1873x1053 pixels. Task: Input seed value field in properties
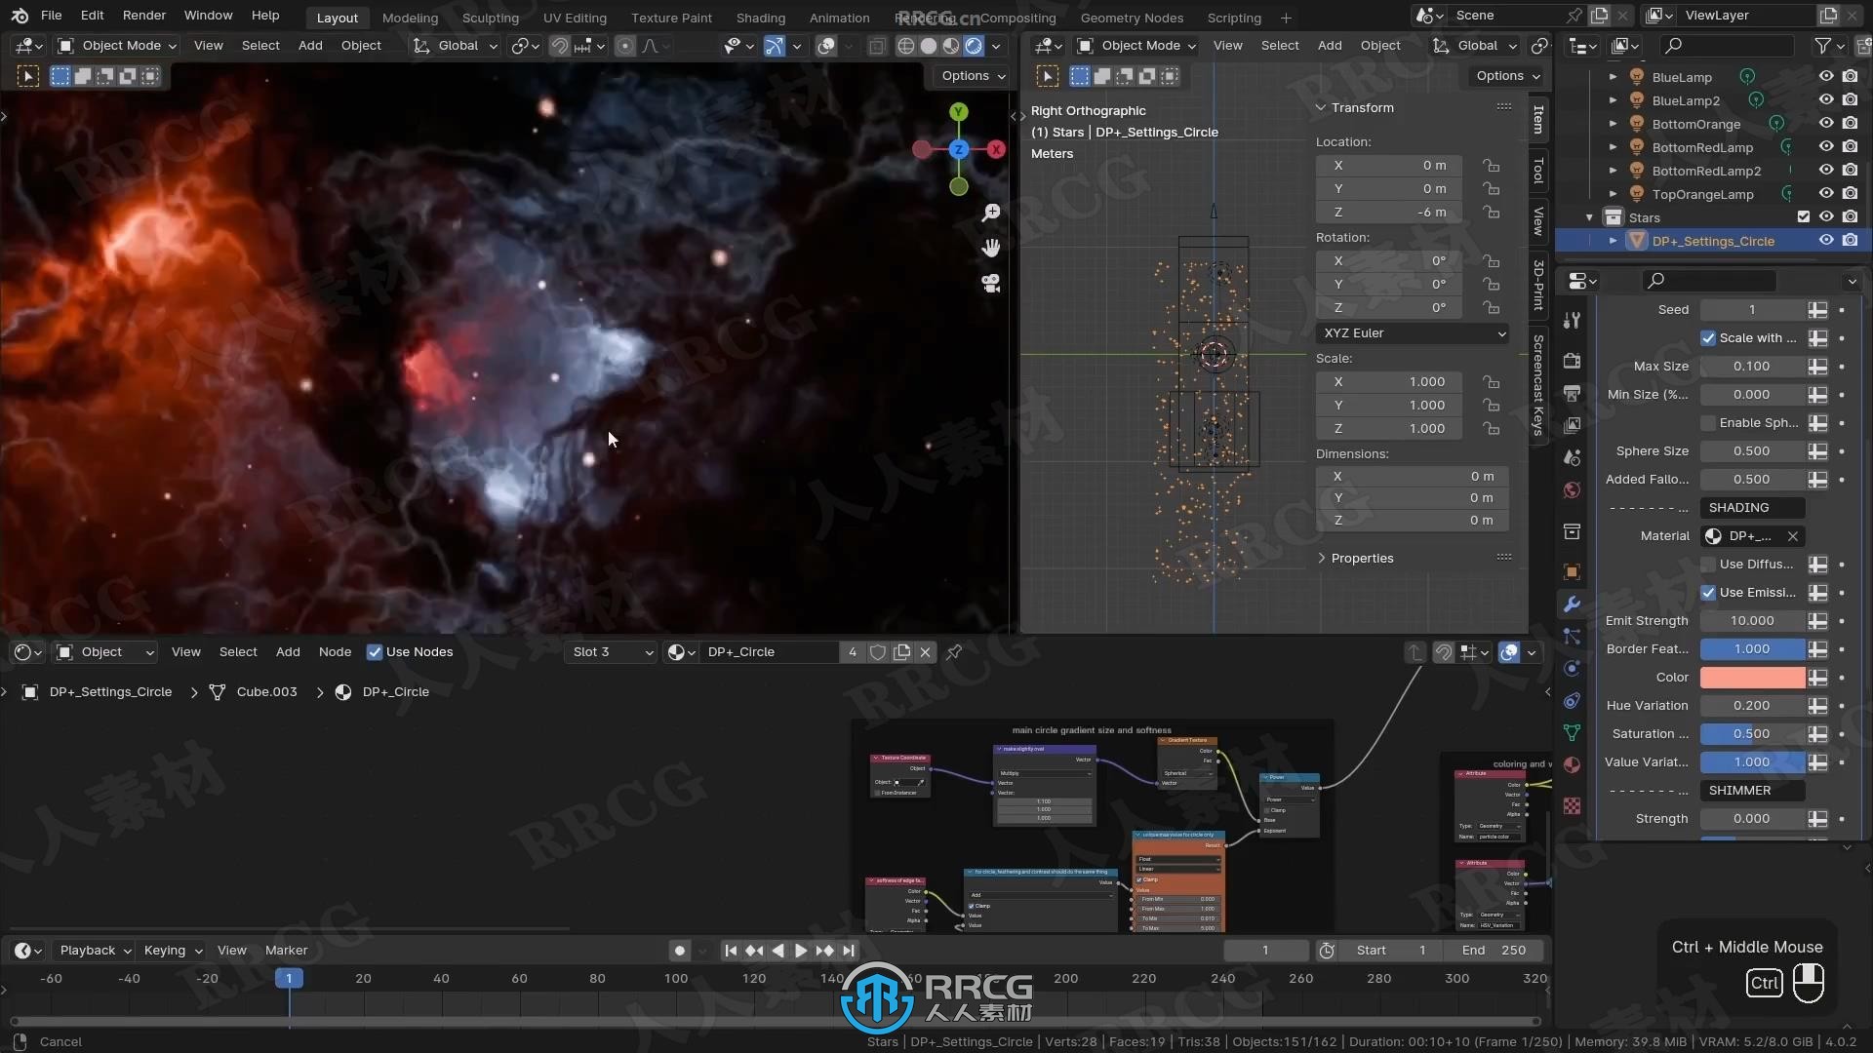pyautogui.click(x=1751, y=308)
